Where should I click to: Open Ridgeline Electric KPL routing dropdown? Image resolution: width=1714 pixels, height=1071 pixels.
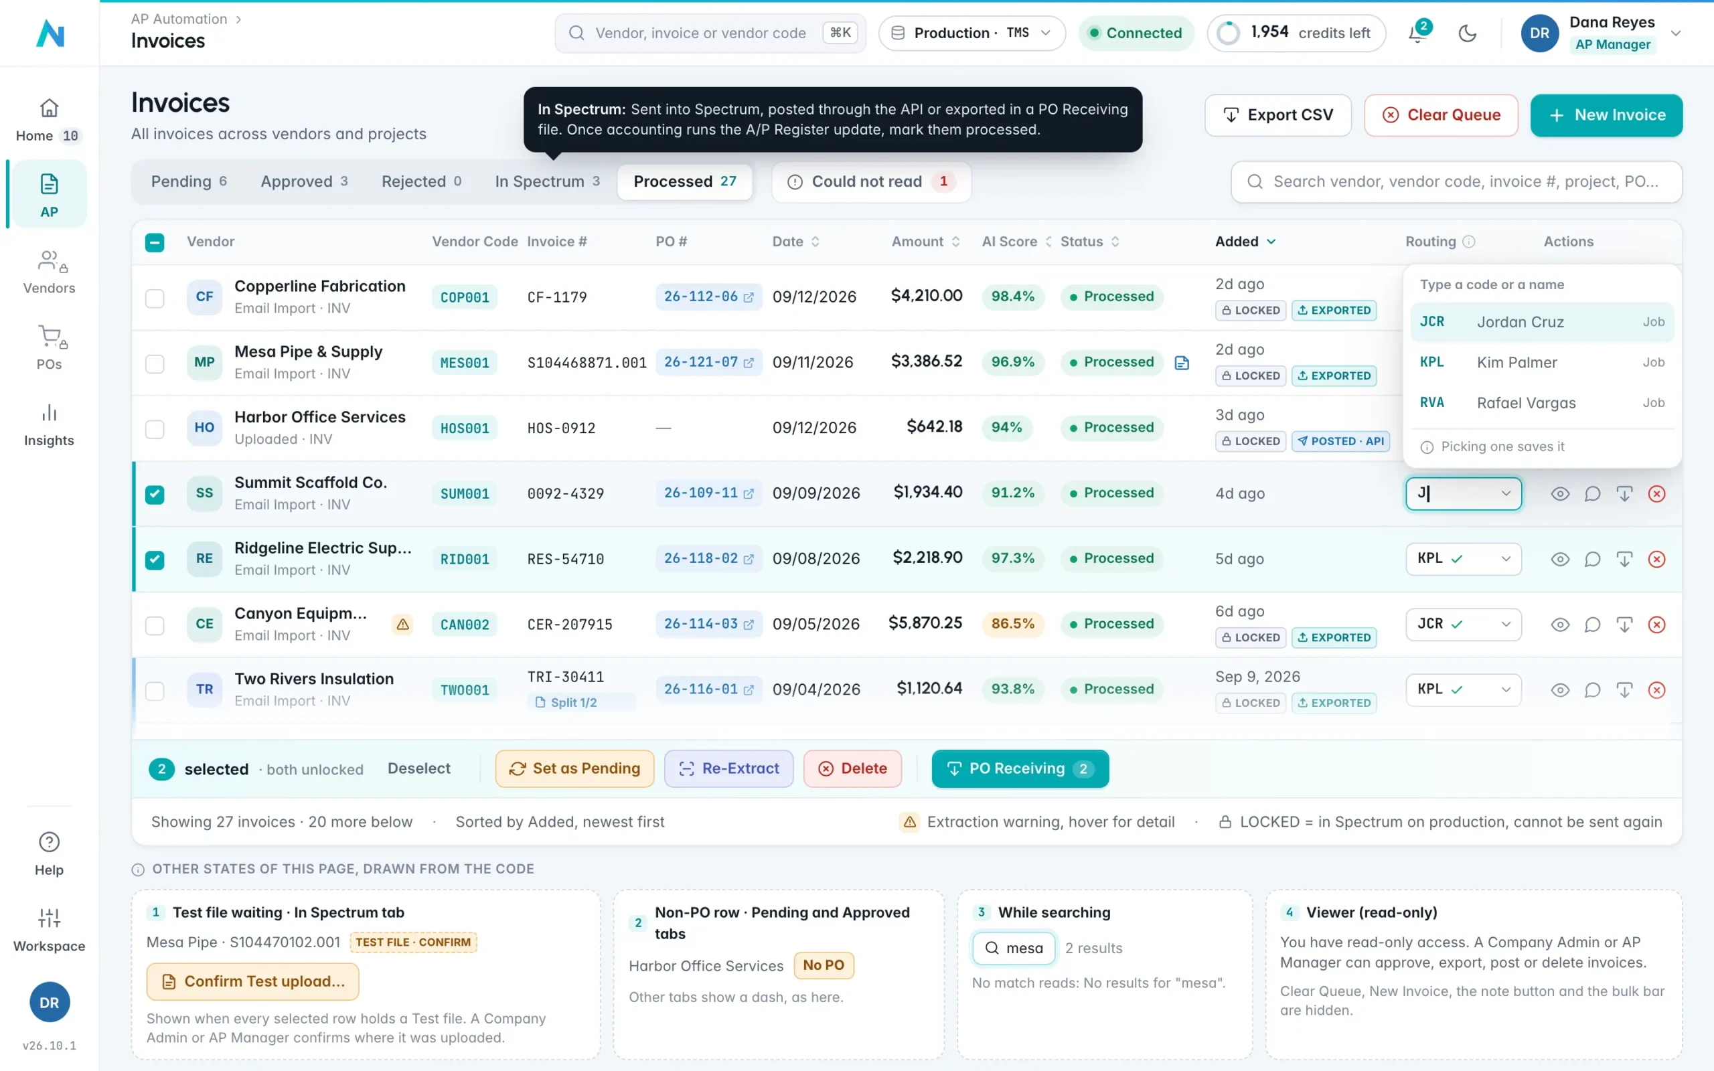point(1464,559)
